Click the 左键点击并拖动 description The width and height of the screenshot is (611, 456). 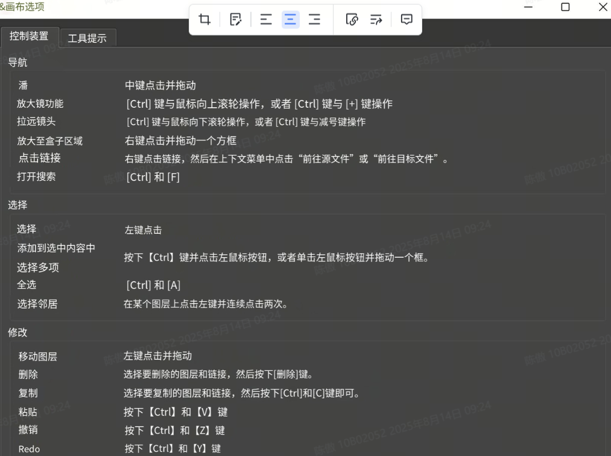(x=158, y=355)
